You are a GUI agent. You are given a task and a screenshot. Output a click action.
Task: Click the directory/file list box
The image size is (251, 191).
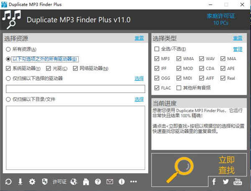point(75,138)
